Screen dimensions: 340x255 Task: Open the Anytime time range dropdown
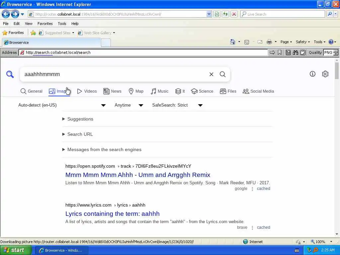129,105
